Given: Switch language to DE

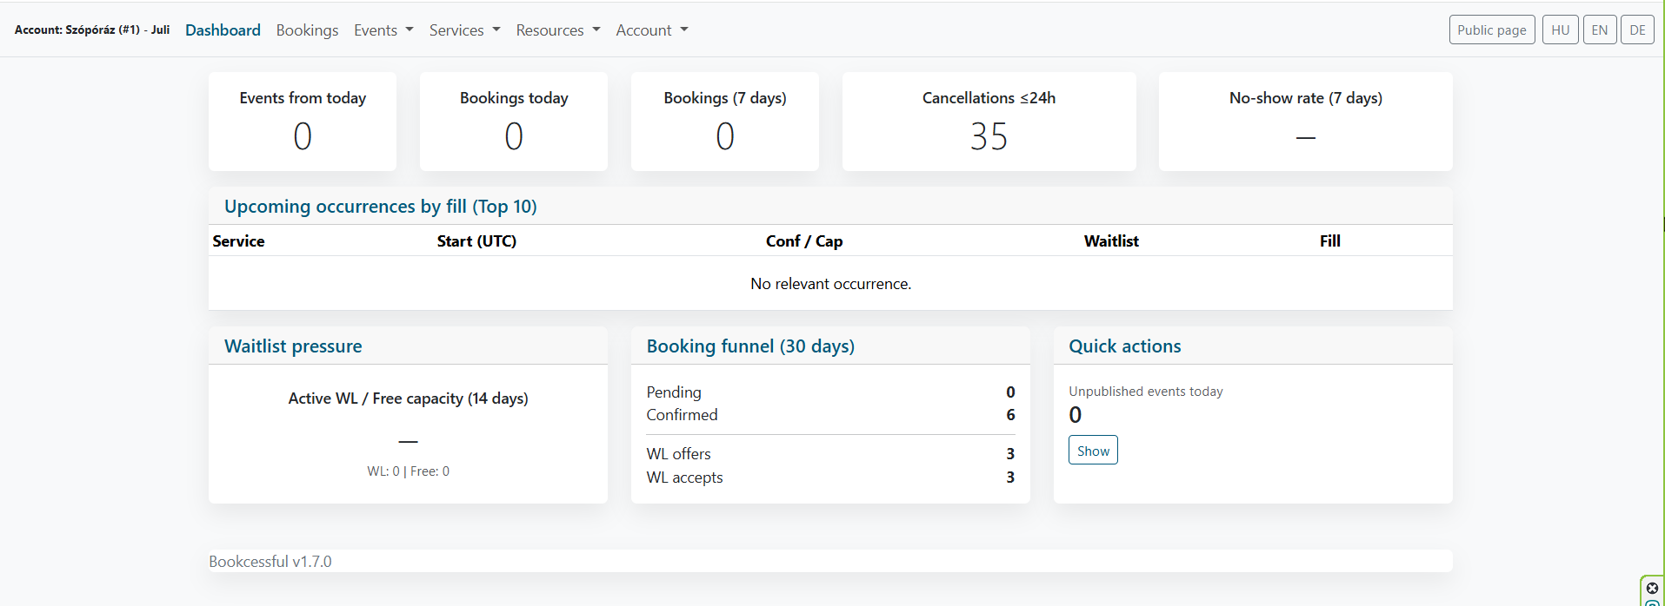Looking at the screenshot, I should 1637,30.
